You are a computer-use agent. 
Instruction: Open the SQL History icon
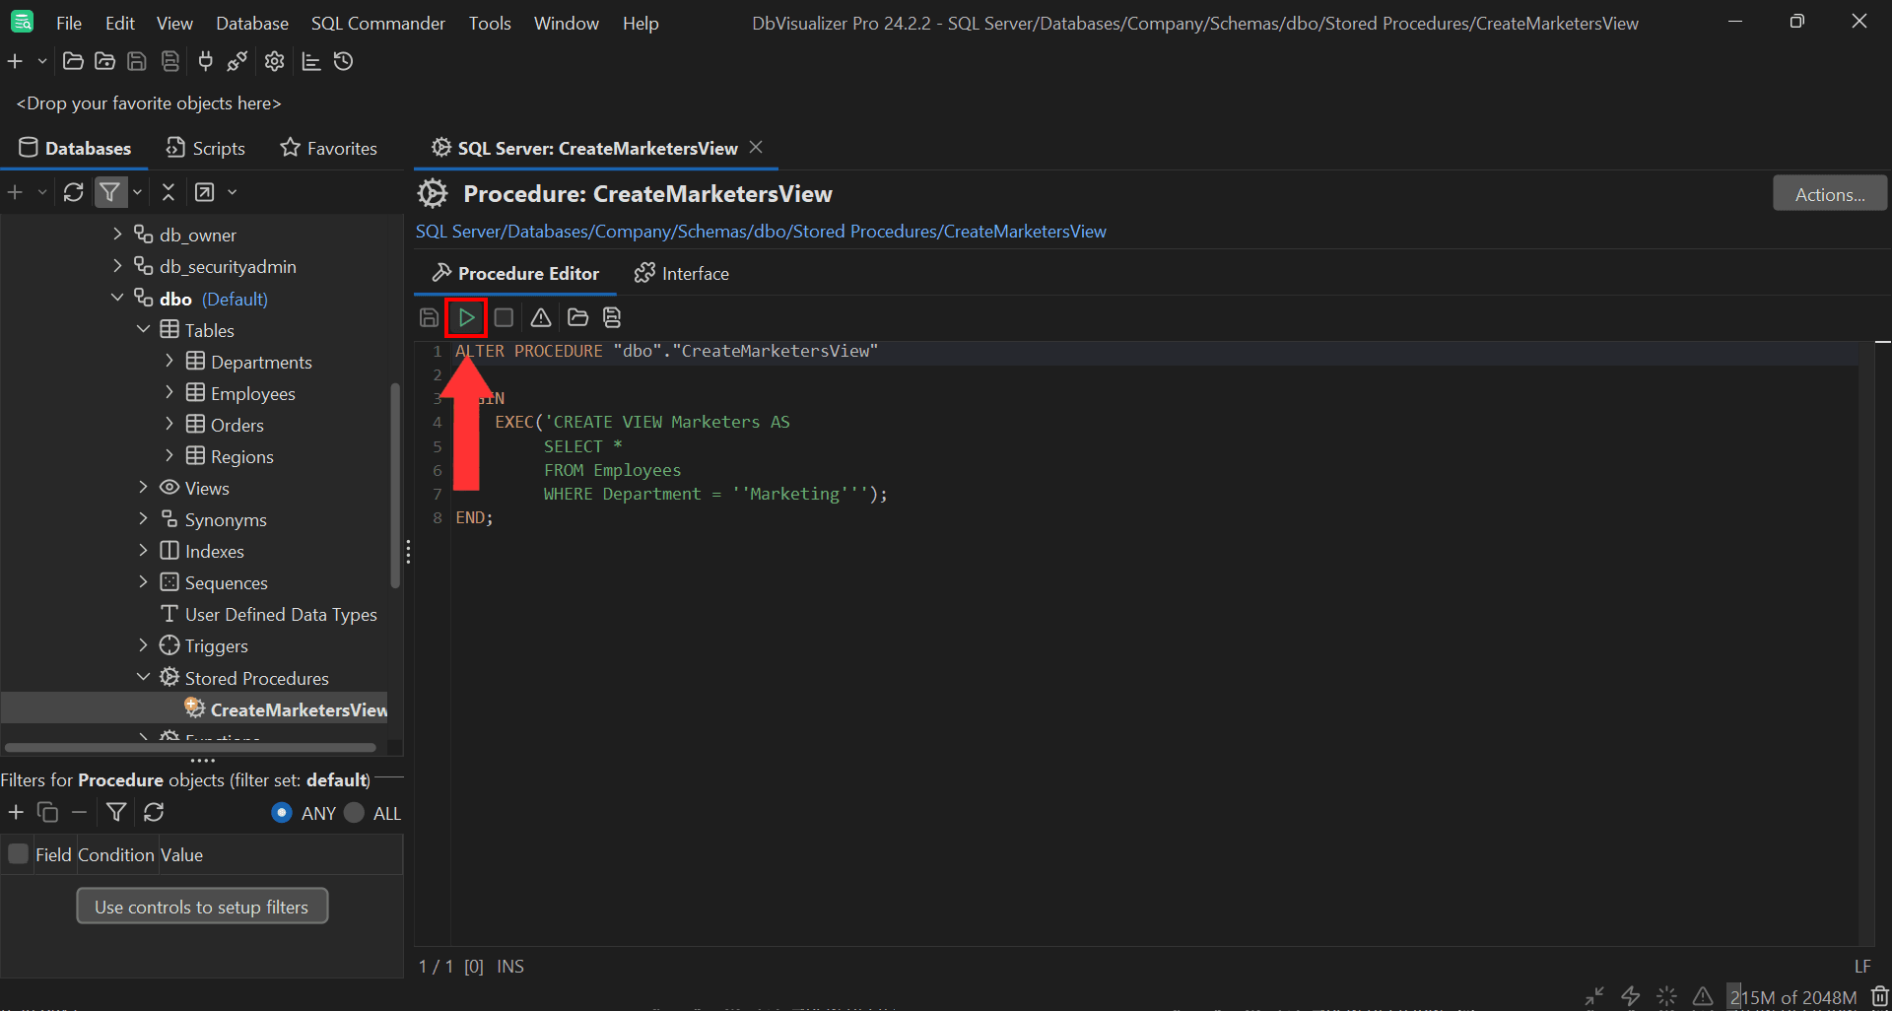(343, 61)
